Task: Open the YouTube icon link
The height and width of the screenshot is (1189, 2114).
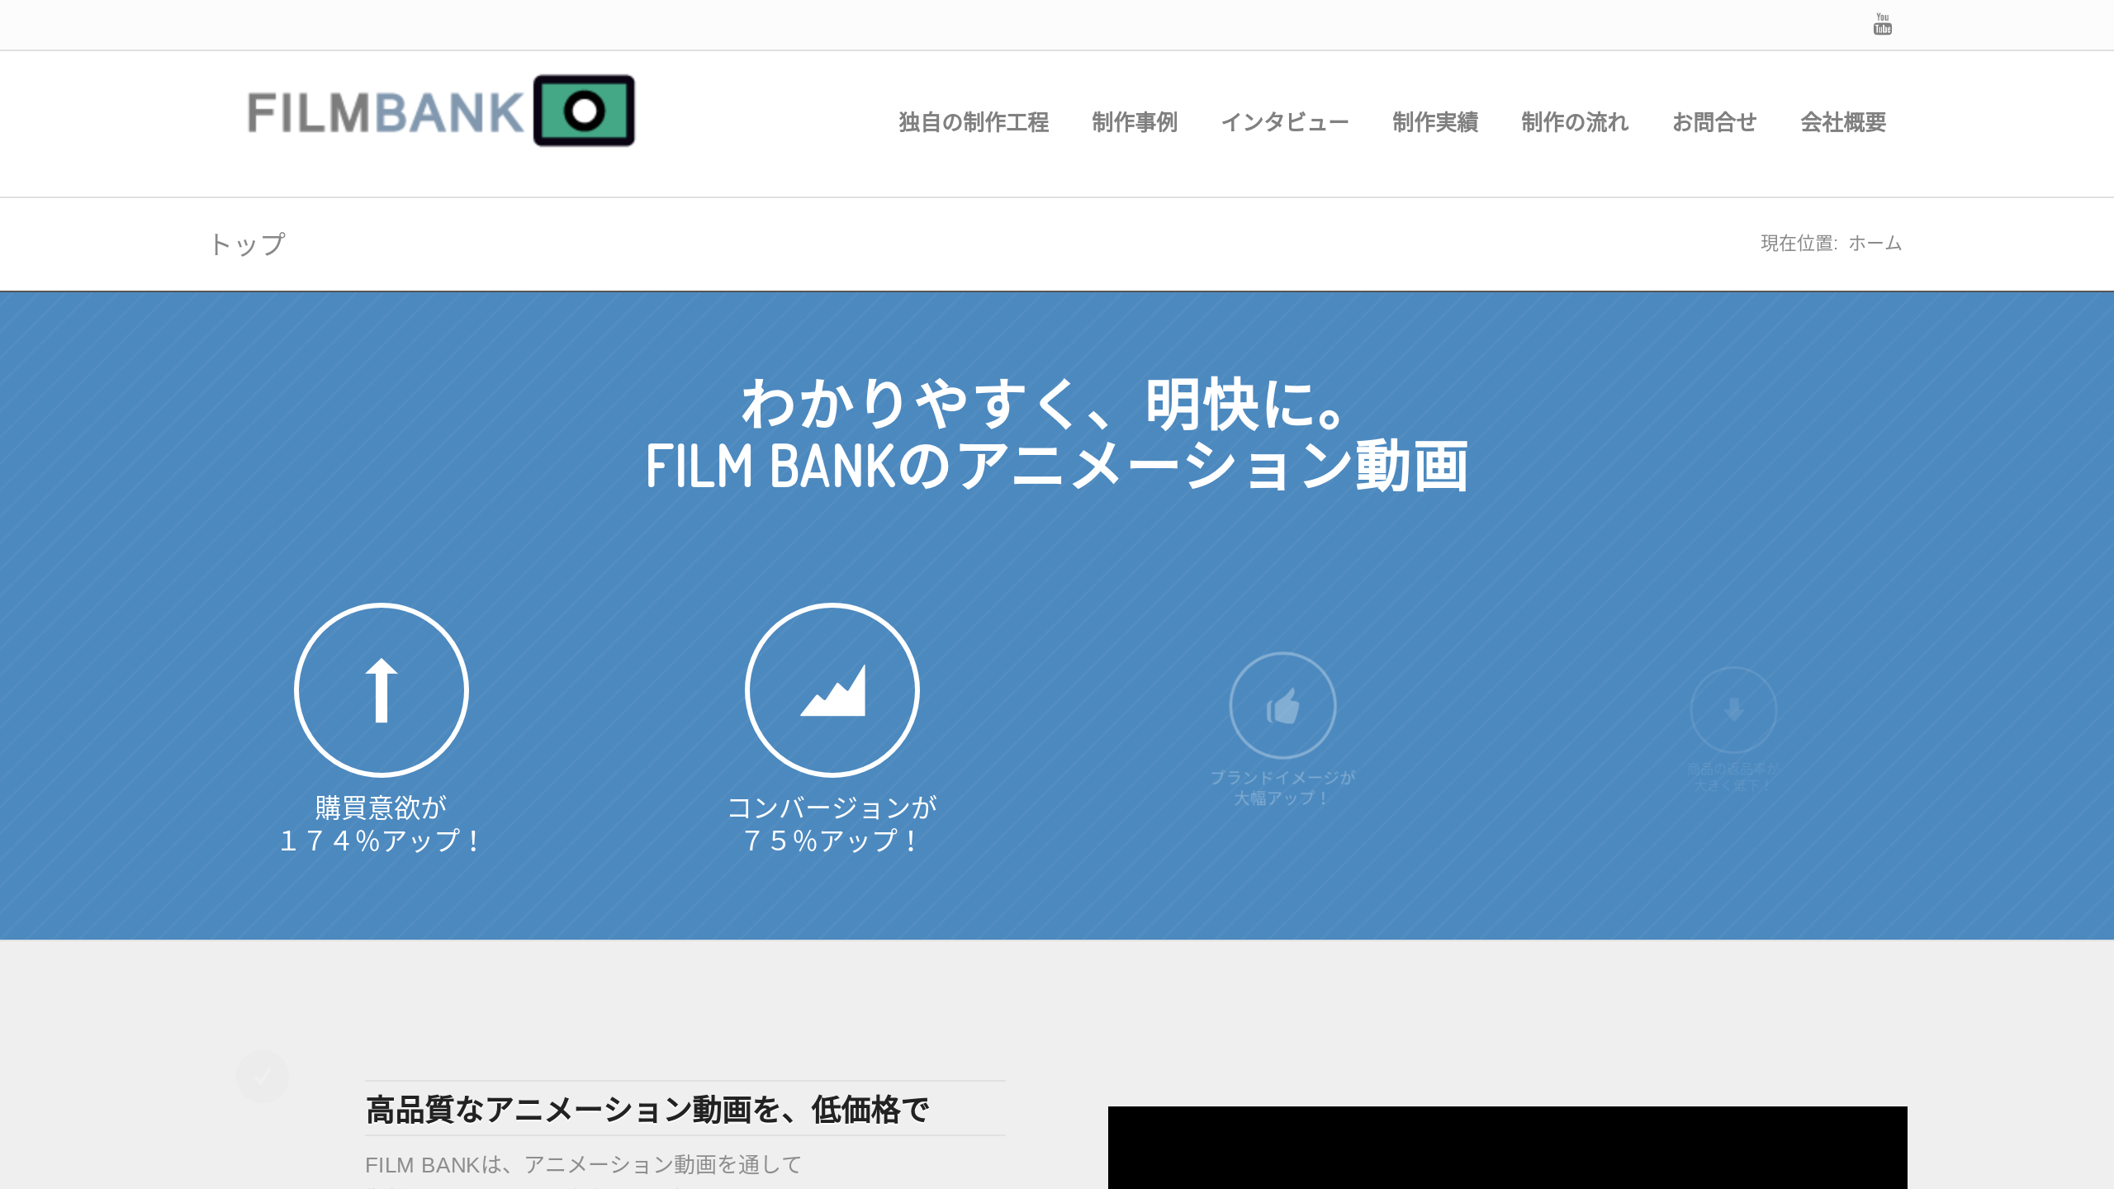Action: coord(1882,24)
